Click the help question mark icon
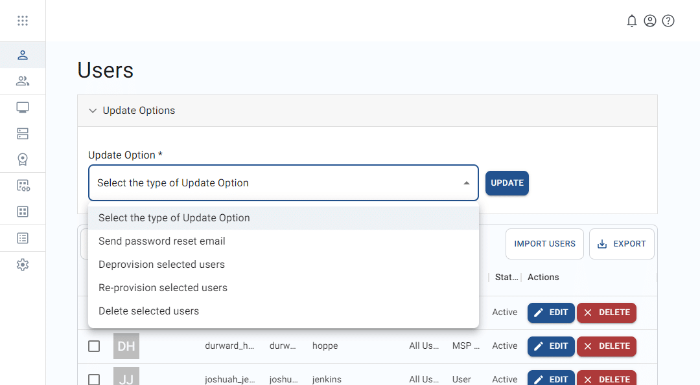This screenshot has height=385, width=700. tap(668, 21)
